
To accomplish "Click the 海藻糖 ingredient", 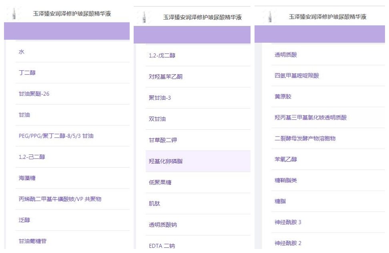I will [27, 178].
